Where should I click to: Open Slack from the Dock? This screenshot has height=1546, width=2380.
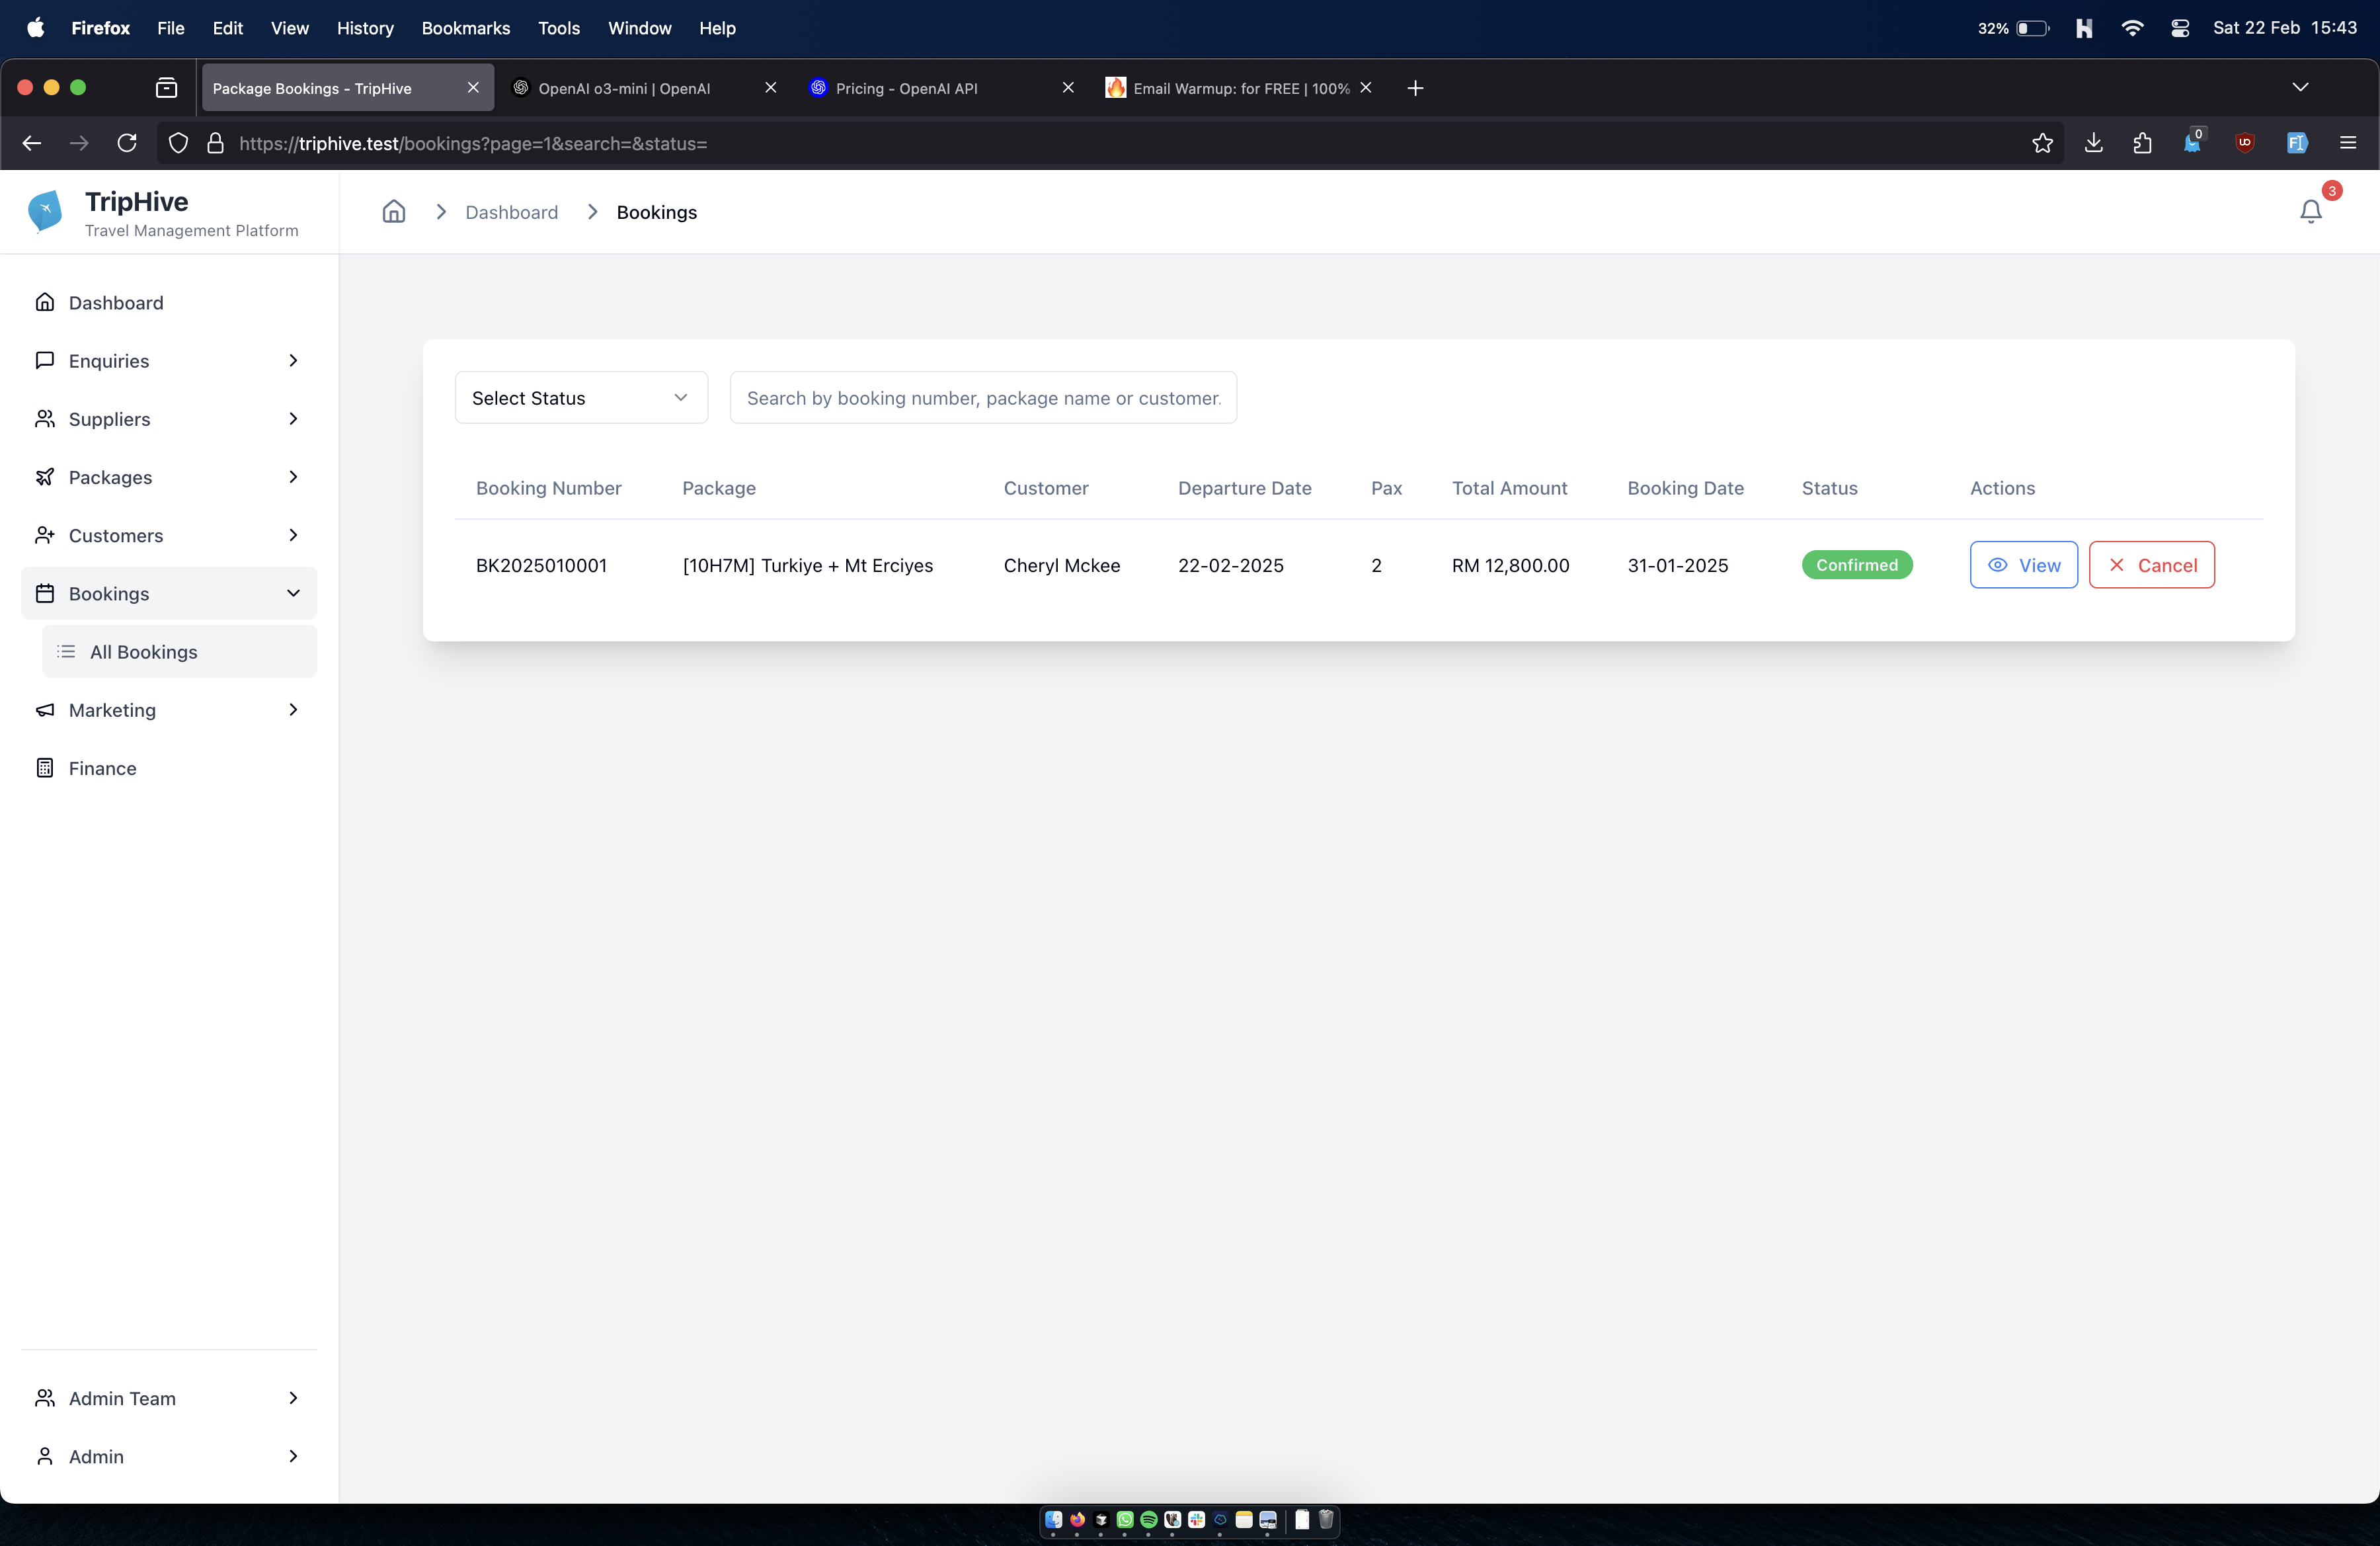[1196, 1520]
